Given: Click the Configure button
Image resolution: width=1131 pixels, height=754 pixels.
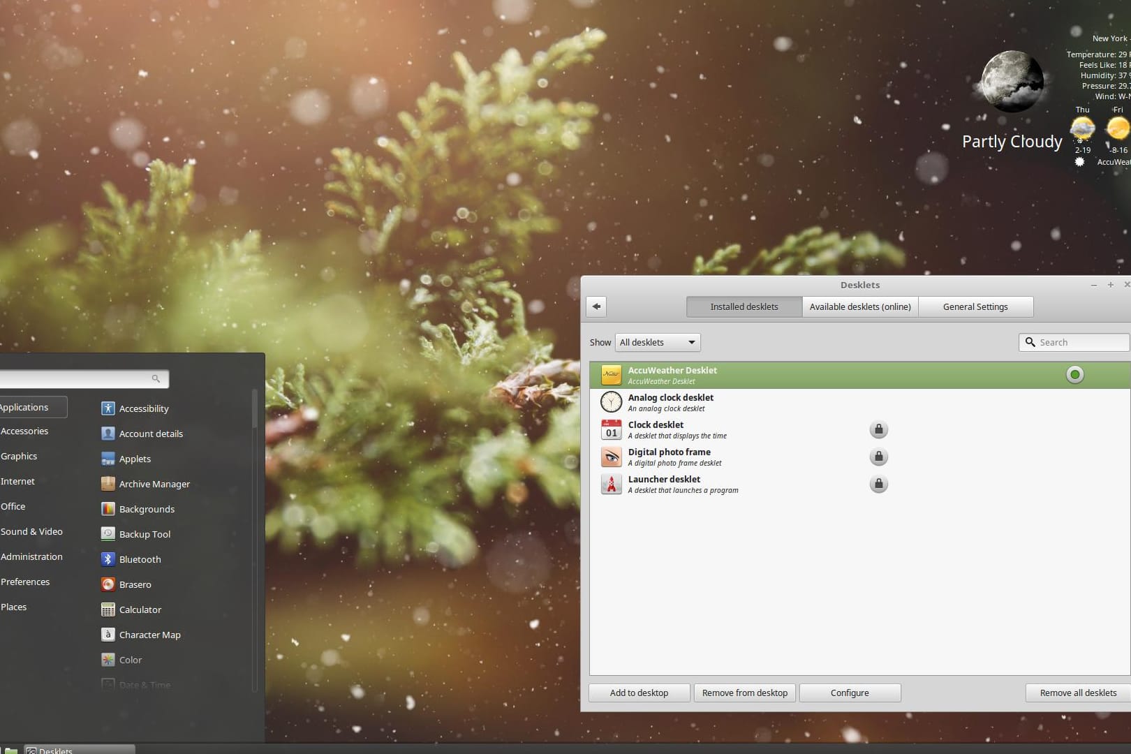Looking at the screenshot, I should pyautogui.click(x=849, y=693).
